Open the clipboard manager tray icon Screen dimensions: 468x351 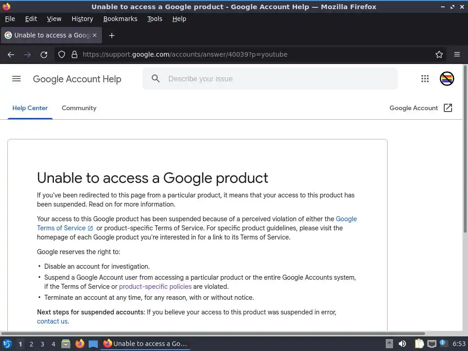click(x=420, y=344)
